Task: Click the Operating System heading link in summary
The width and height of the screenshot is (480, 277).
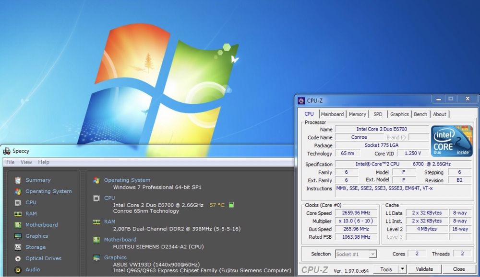Action: [127, 180]
